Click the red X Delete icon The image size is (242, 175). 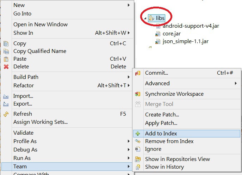pyautogui.click(x=6, y=67)
